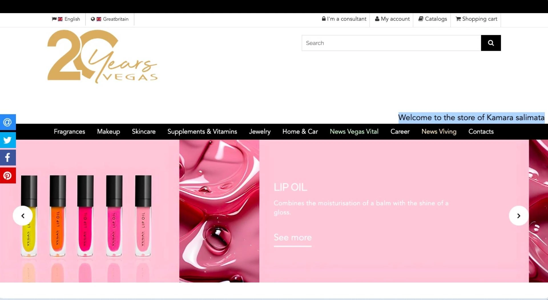The width and height of the screenshot is (548, 300).
Task: Share page via Pinterest icon
Action: (x=8, y=175)
